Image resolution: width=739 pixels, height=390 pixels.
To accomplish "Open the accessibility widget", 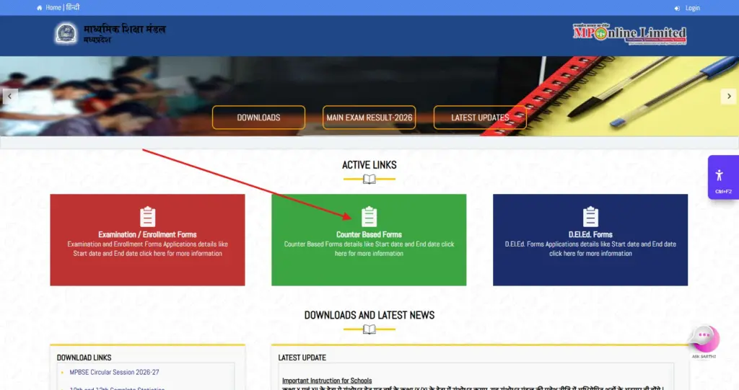I will tap(723, 177).
